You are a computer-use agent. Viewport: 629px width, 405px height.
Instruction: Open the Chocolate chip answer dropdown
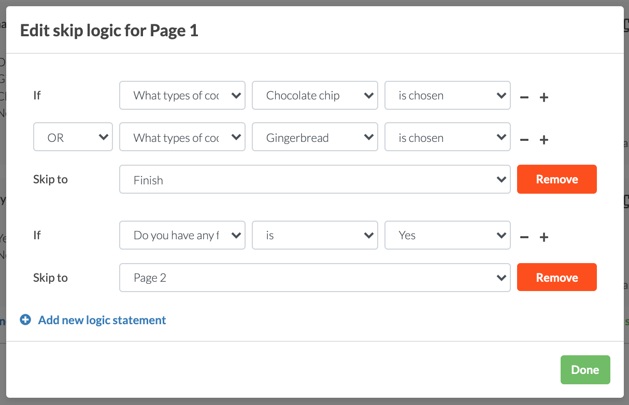314,95
